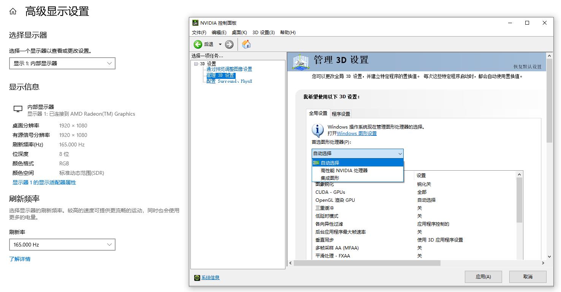Screen dimensions: 561x292
Task: Click the home icon in NVIDIA toolbar
Action: click(246, 44)
